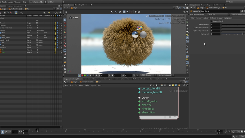Open the /cameras/renderCamera camera dropdown
Screen dimensions: 245x138
pyautogui.click(x=175, y=16)
